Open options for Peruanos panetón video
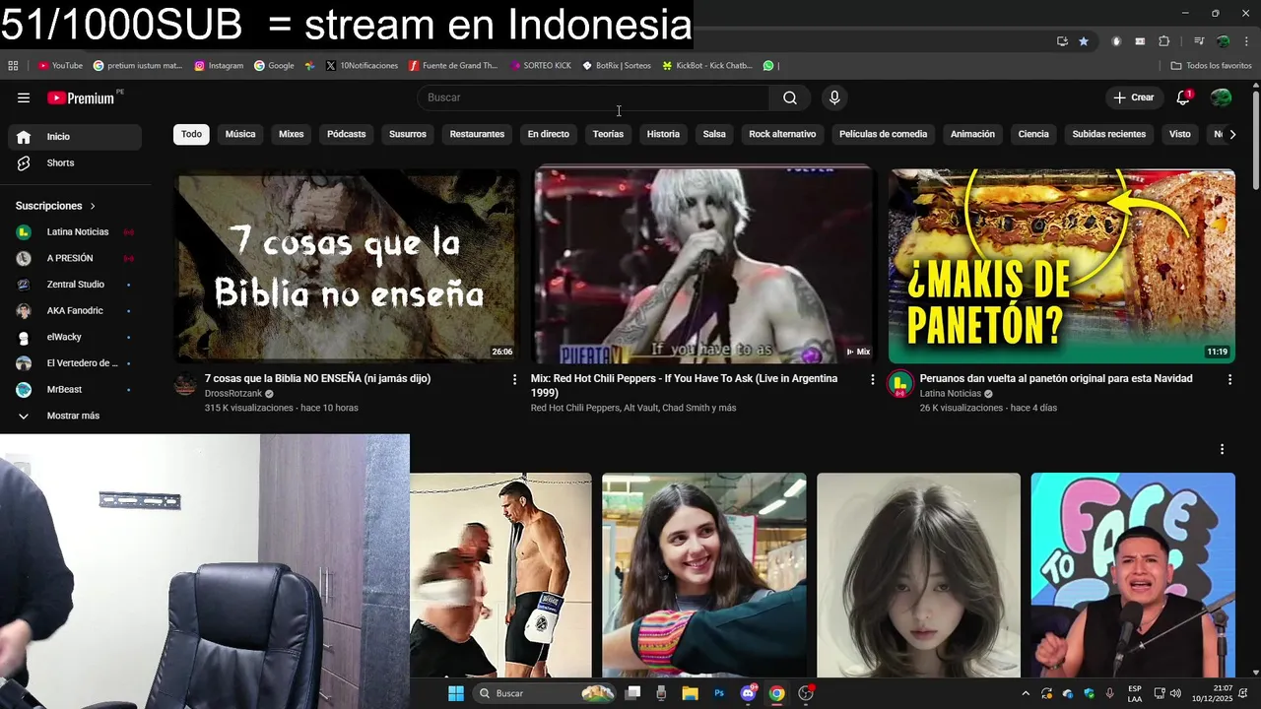This screenshot has width=1261, height=709. [1229, 379]
